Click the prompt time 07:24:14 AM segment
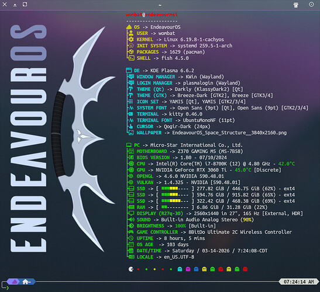The width and height of the screenshot is (320, 292). [x=298, y=282]
